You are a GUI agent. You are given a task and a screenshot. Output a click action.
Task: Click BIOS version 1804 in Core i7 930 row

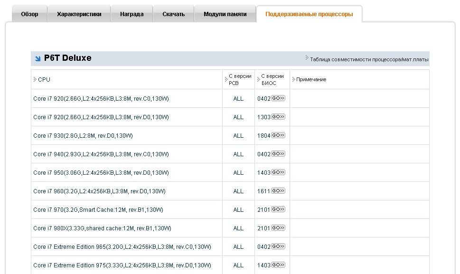pyautogui.click(x=264, y=135)
